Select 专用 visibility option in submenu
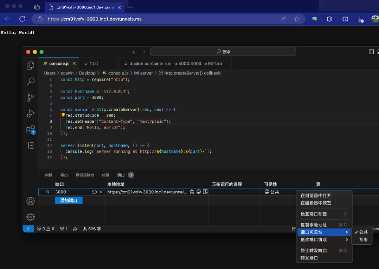This screenshot has width=379, height=269. (x=361, y=240)
